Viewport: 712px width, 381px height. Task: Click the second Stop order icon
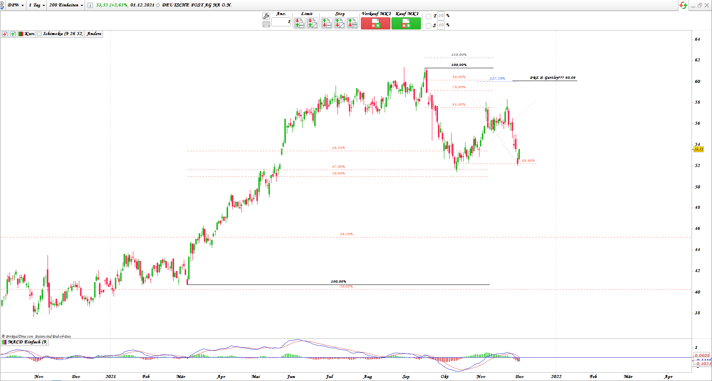click(339, 23)
